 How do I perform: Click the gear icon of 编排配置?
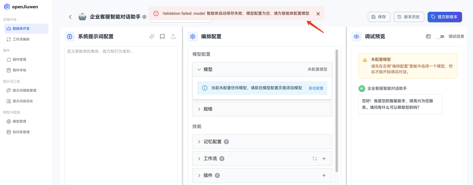pyautogui.click(x=193, y=36)
